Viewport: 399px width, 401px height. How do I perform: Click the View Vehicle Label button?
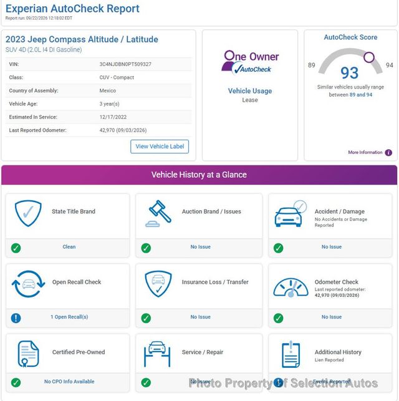click(160, 147)
